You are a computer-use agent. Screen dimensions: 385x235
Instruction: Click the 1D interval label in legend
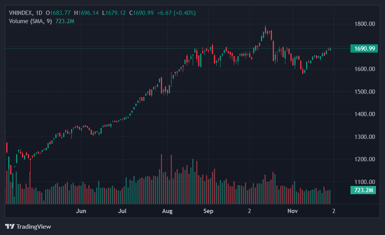tap(39, 13)
